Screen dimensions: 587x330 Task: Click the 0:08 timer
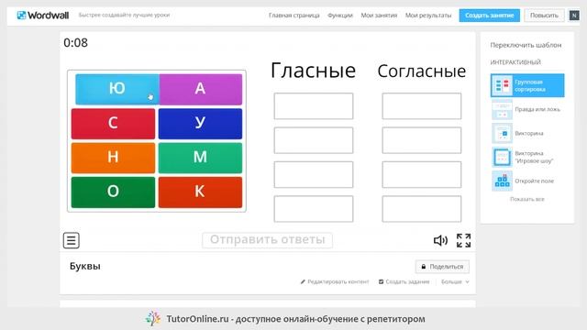[75, 43]
